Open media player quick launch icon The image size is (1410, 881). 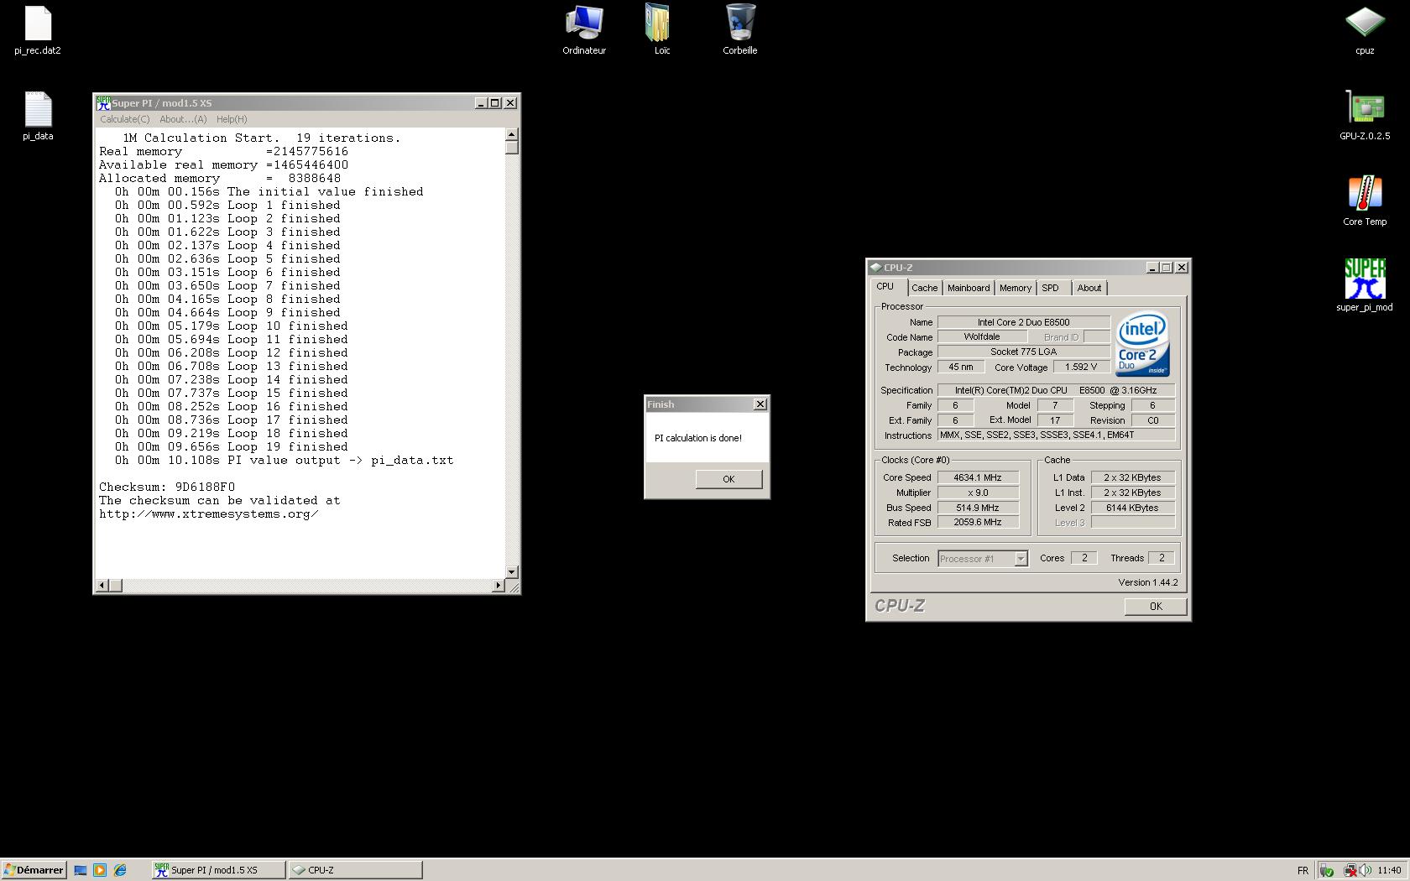tap(100, 870)
